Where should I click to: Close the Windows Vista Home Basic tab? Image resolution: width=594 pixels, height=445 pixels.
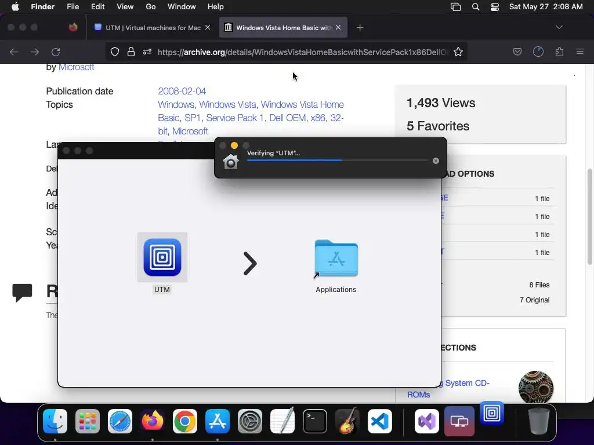[x=338, y=28]
